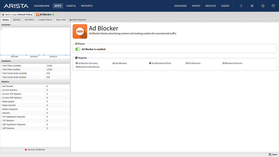Select the Session Requests metric row
Viewport: 279px width, 157px height.
(35, 109)
